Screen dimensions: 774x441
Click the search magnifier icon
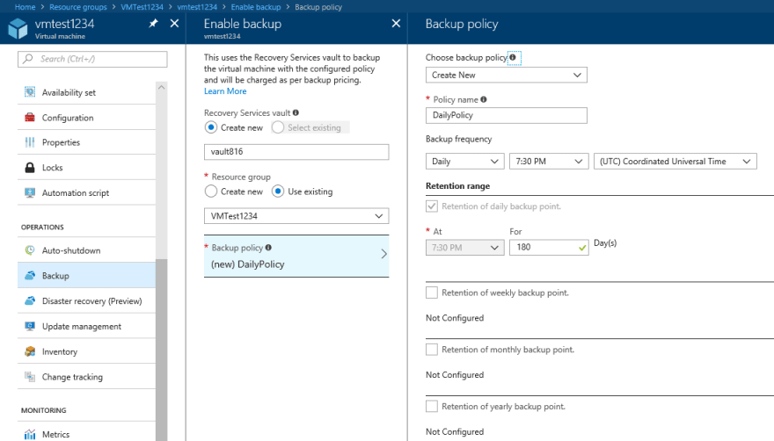point(28,59)
